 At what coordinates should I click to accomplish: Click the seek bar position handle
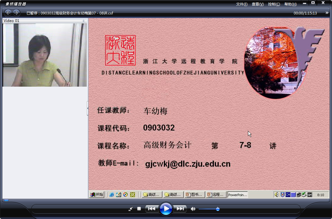tap(6, 200)
